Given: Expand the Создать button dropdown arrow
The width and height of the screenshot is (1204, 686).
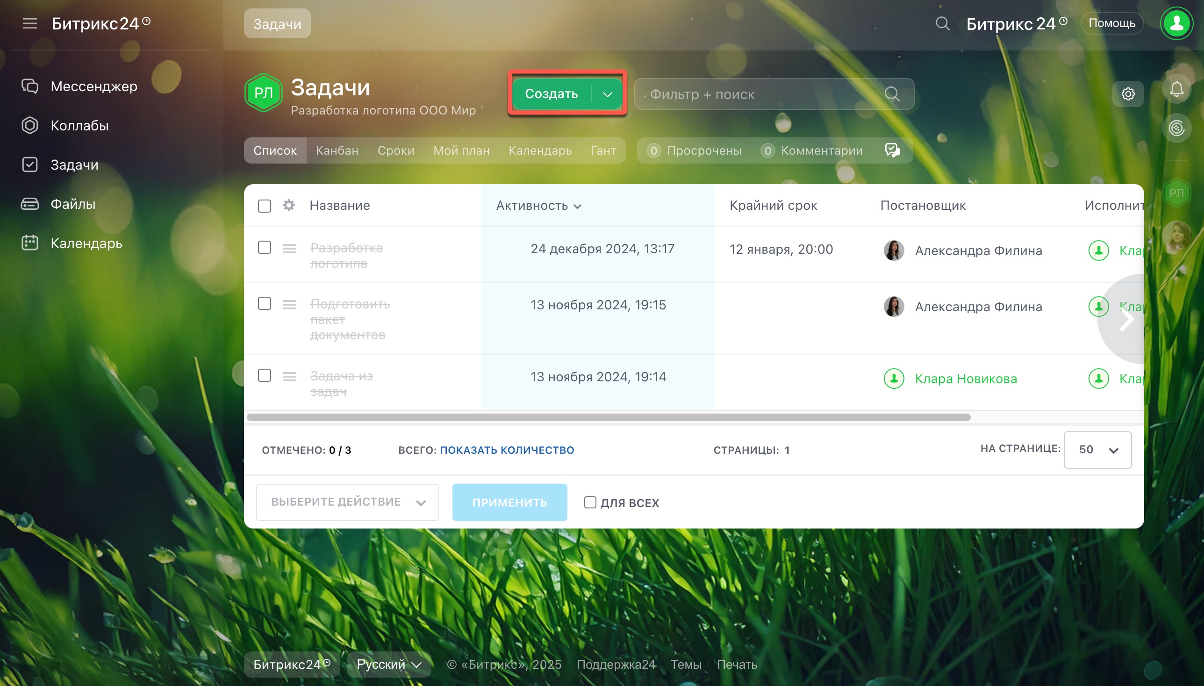Looking at the screenshot, I should click(607, 94).
